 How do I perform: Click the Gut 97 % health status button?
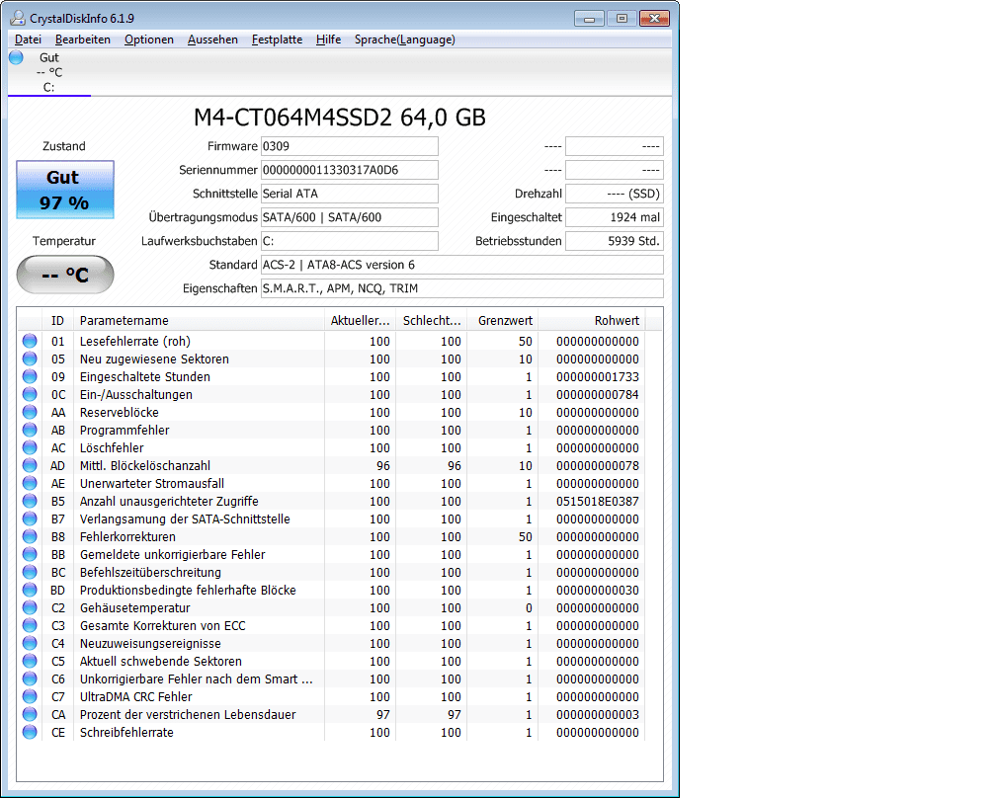(65, 190)
